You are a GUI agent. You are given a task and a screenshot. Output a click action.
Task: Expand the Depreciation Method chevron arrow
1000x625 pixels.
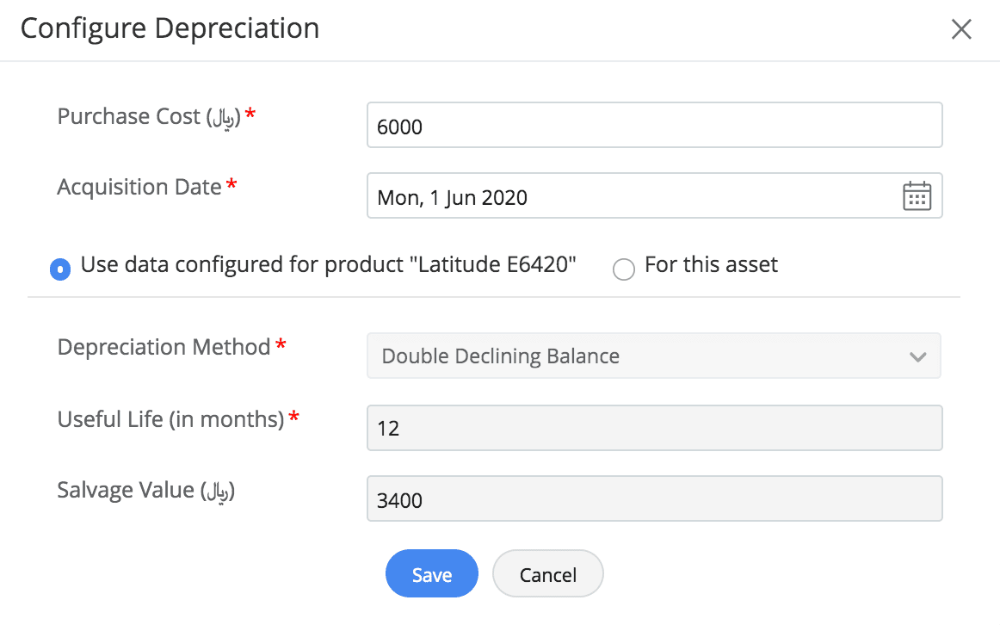[917, 356]
